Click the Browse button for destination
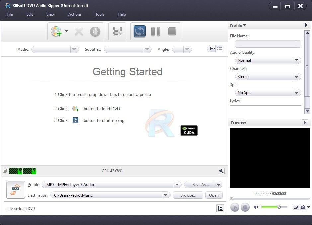 [x=188, y=195]
